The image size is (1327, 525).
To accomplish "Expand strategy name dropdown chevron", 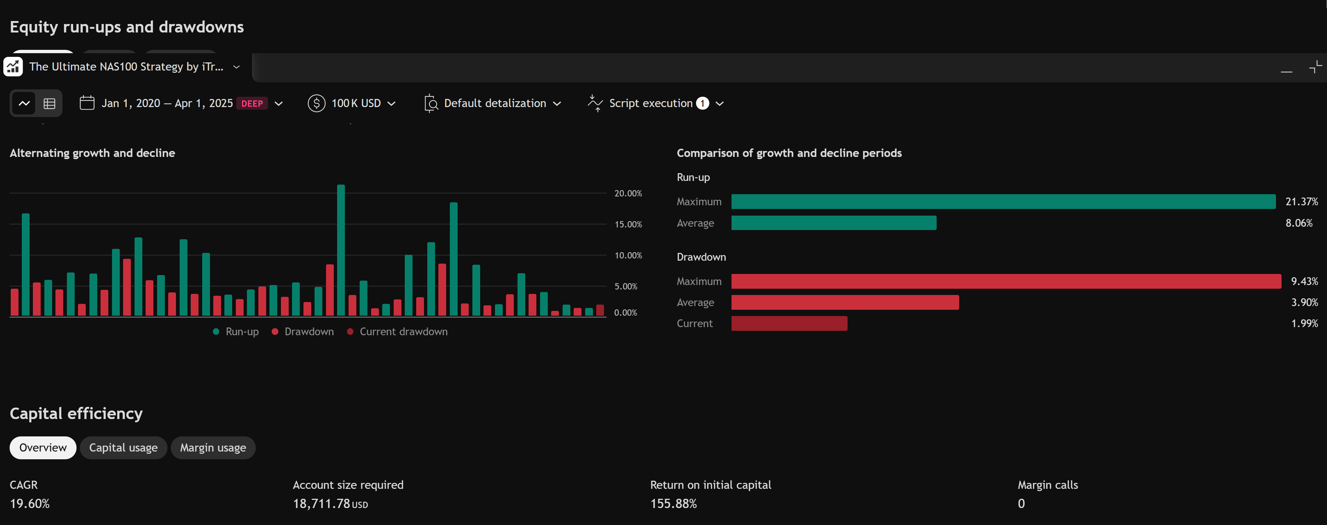I will coord(237,67).
